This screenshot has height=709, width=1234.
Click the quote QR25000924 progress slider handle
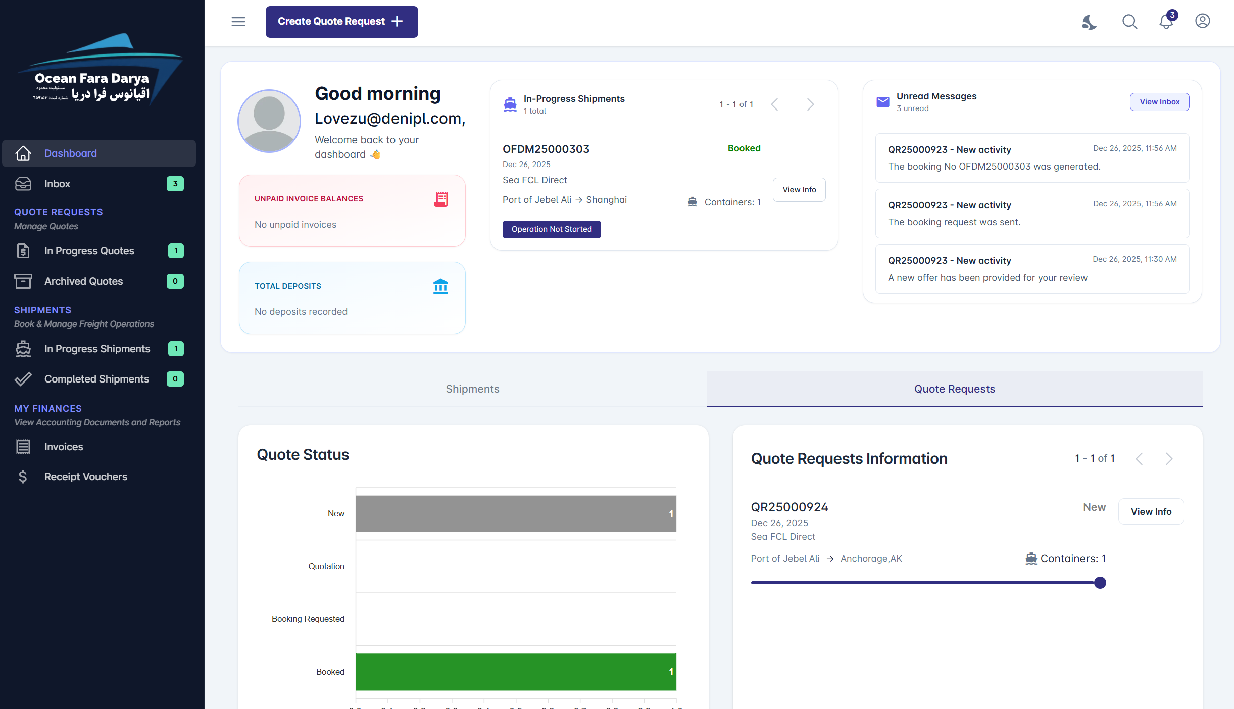[1100, 583]
